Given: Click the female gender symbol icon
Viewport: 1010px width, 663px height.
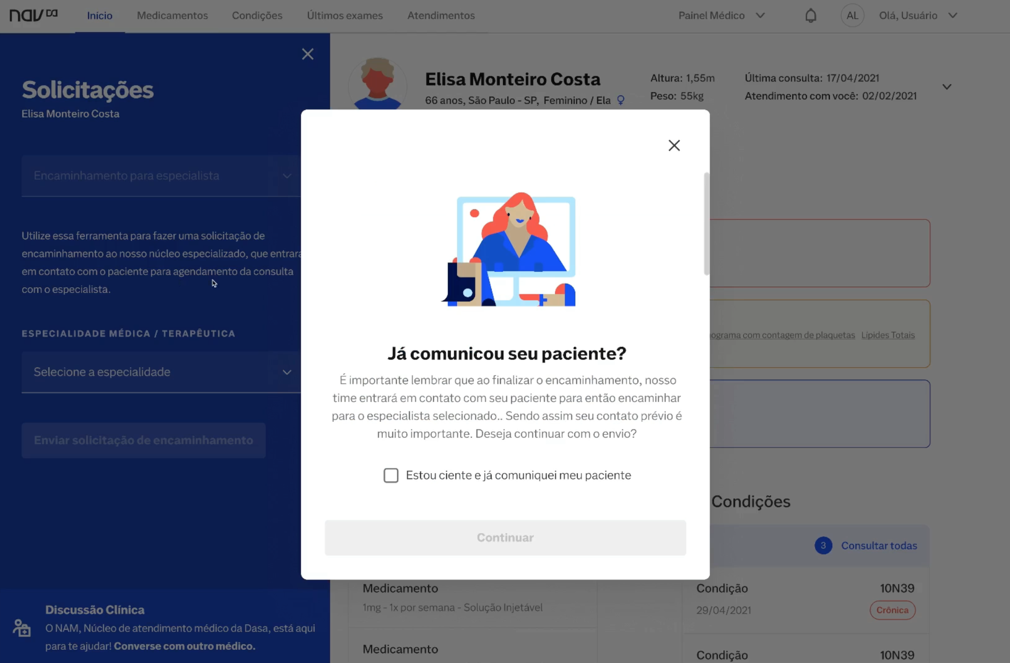Looking at the screenshot, I should click(x=621, y=100).
